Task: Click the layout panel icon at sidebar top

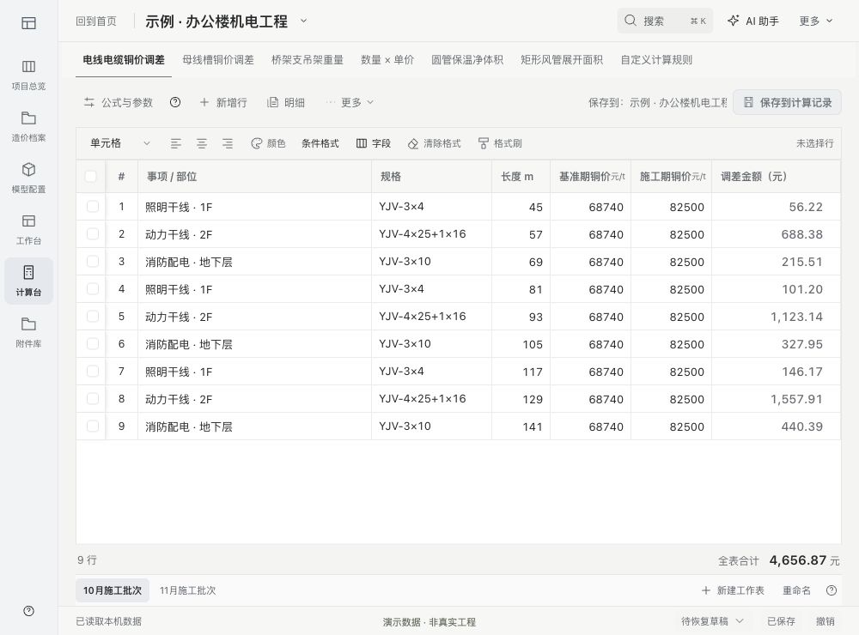Action: [x=28, y=23]
